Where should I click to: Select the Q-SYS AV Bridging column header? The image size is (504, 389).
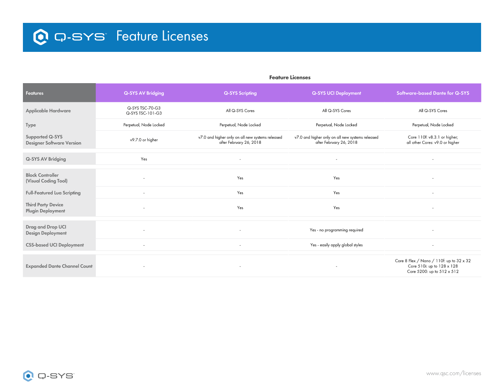pyautogui.click(x=144, y=93)
